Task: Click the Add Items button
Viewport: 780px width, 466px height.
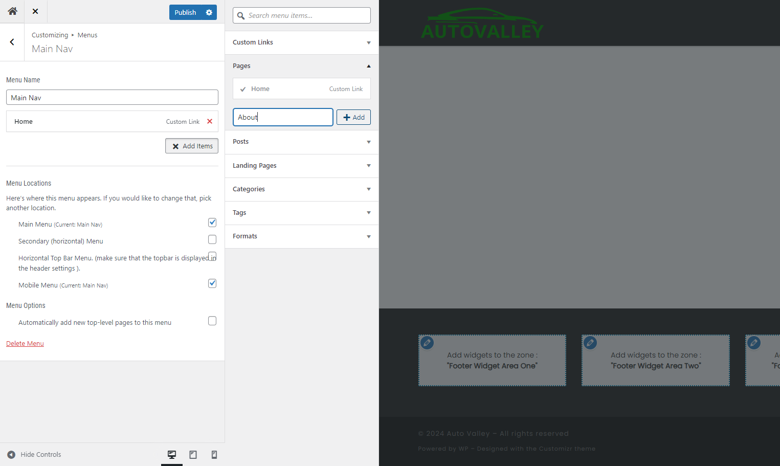Action: point(192,146)
